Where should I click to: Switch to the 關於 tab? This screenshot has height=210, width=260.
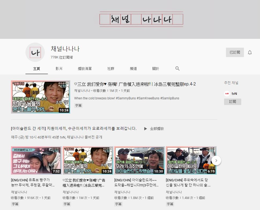tap(155, 69)
